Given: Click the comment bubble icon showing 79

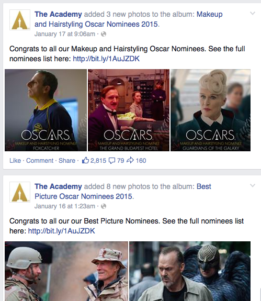Looking at the screenshot, I should [112, 161].
